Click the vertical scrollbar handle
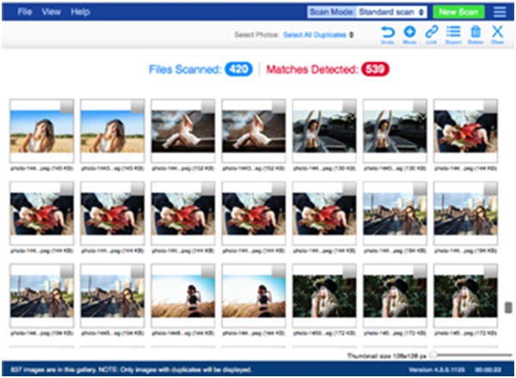This screenshot has height=378, width=516. [508, 308]
